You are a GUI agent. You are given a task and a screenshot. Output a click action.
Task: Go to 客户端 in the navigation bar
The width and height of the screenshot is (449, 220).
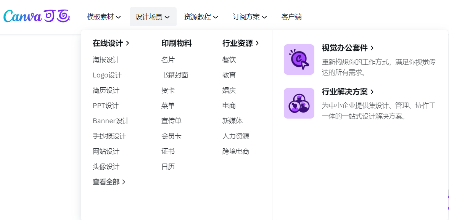(291, 17)
